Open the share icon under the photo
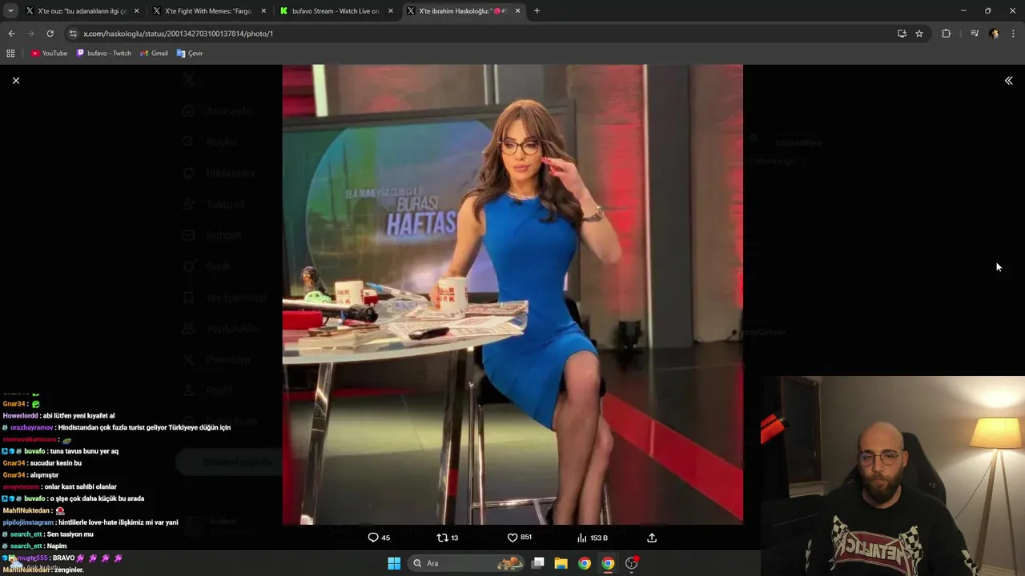 coord(652,538)
